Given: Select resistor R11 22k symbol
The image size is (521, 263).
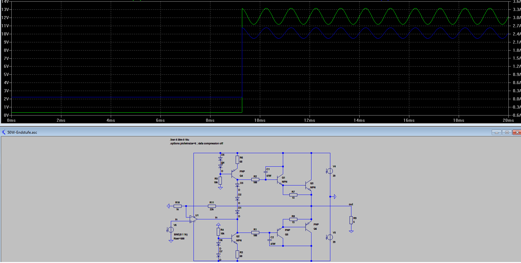Looking at the screenshot, I should (212, 206).
